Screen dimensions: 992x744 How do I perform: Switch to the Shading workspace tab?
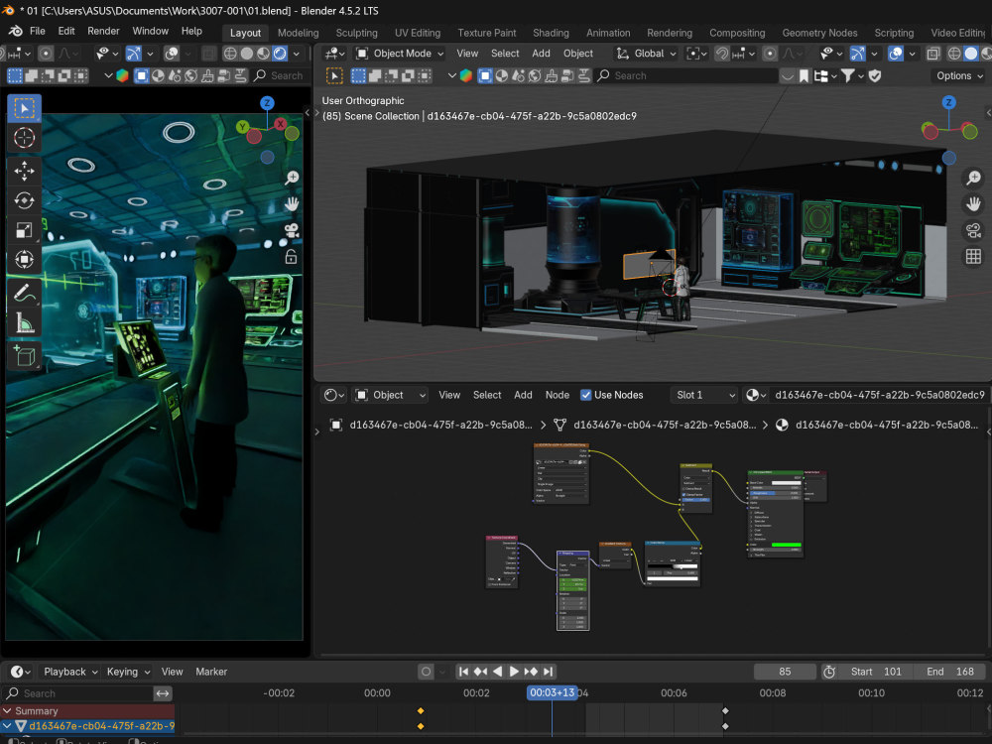551,33
